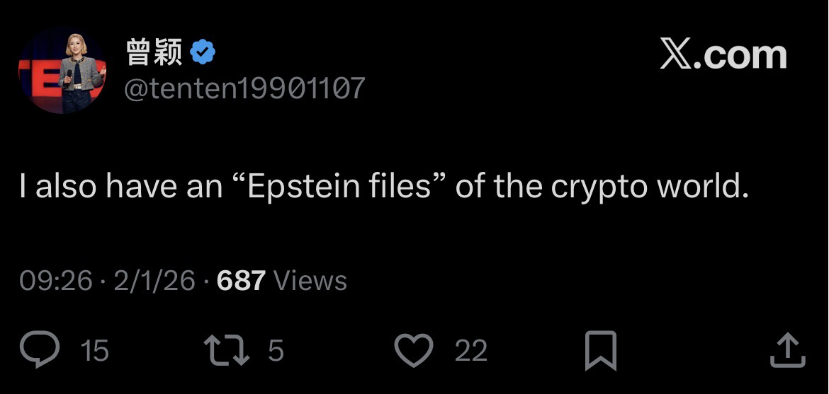Click the X.com logo

click(723, 54)
